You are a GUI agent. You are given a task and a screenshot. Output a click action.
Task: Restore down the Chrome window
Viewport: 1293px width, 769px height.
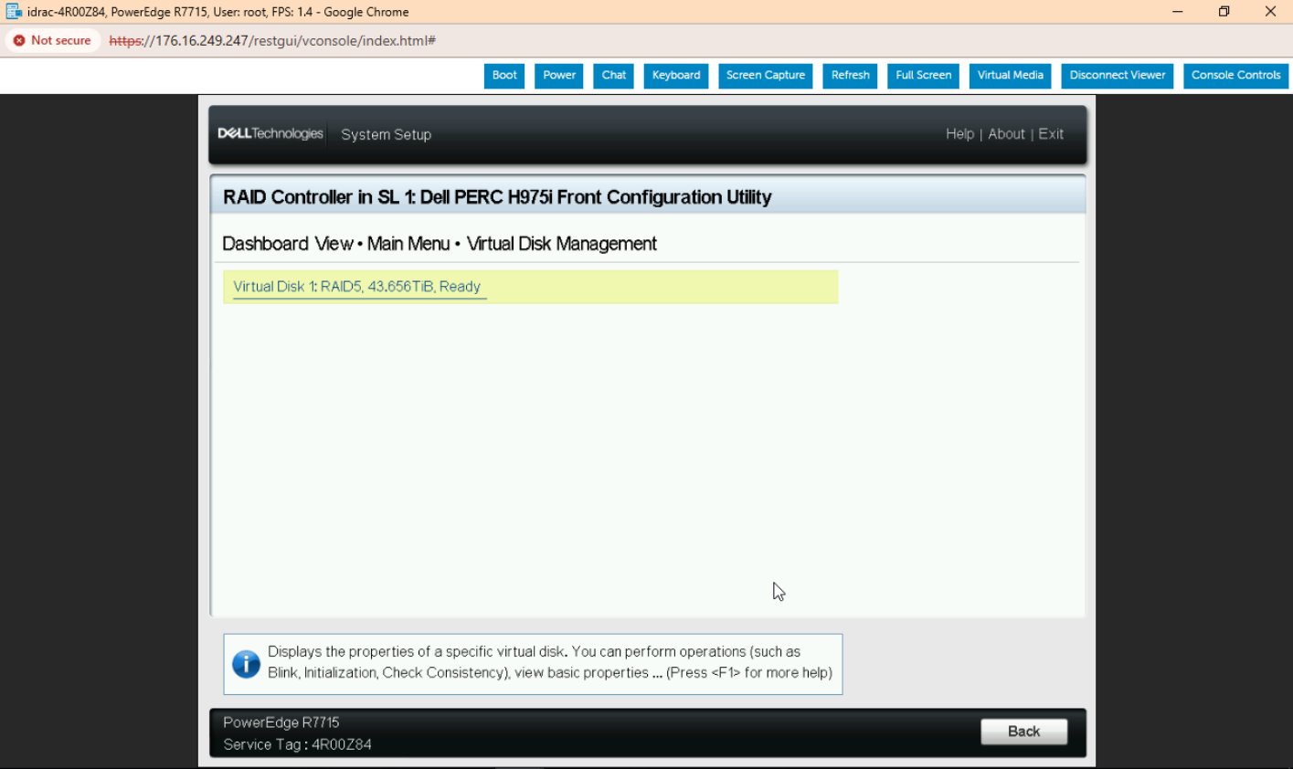tap(1224, 12)
